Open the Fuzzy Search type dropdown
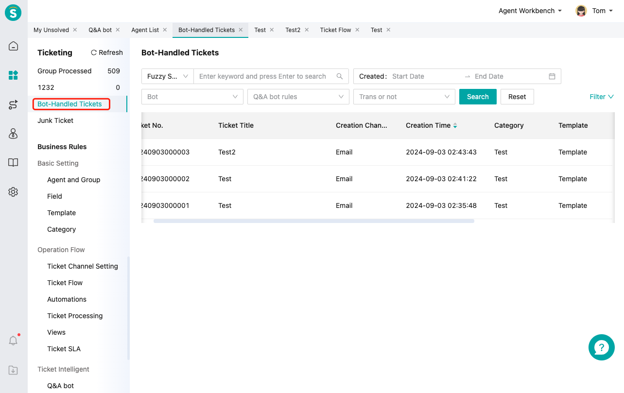The height and width of the screenshot is (393, 624). [168, 76]
